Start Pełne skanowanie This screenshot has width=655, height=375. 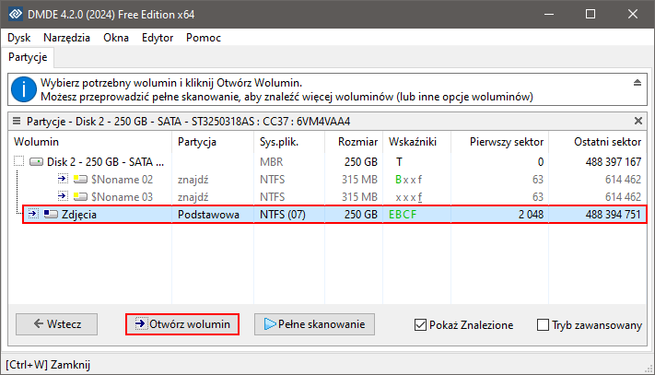point(314,324)
